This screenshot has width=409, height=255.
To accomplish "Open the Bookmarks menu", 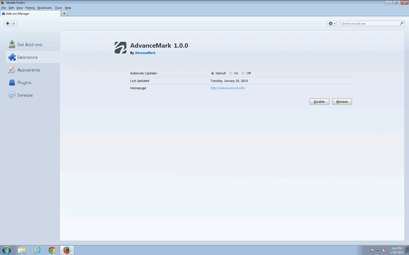I will click(45, 8).
